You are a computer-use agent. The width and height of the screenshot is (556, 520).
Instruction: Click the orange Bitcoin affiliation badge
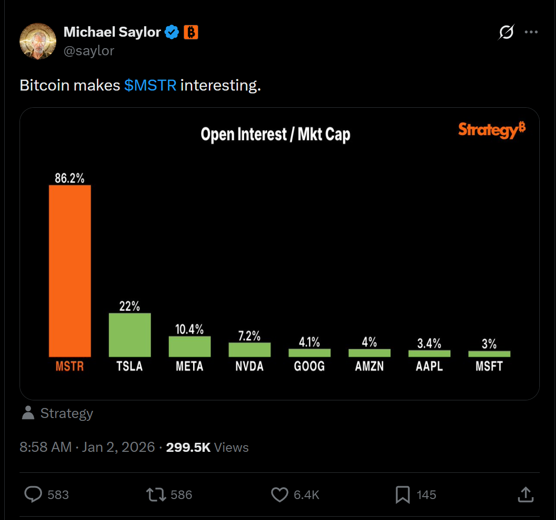click(x=191, y=32)
